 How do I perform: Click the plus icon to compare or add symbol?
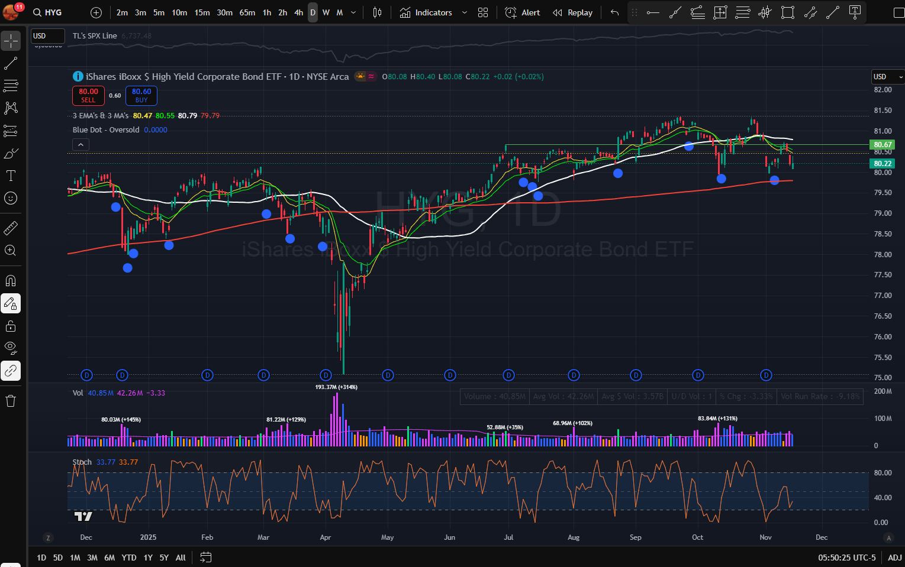click(96, 12)
